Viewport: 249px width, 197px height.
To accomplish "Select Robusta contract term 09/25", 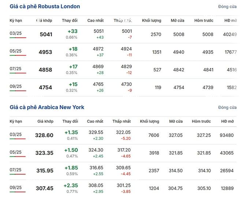I will click(15, 86).
